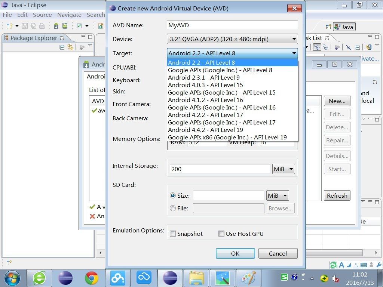Click the Save floppy disk toolbar icon

tap(25, 26)
